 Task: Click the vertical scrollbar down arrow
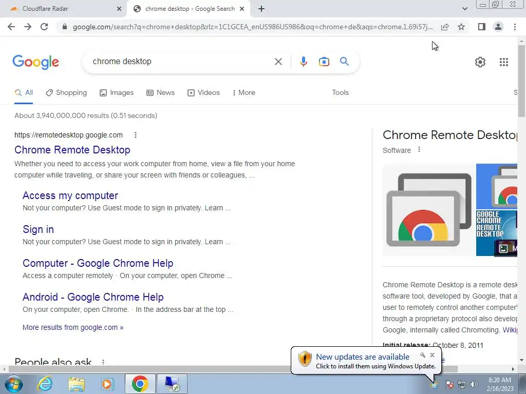click(521, 361)
